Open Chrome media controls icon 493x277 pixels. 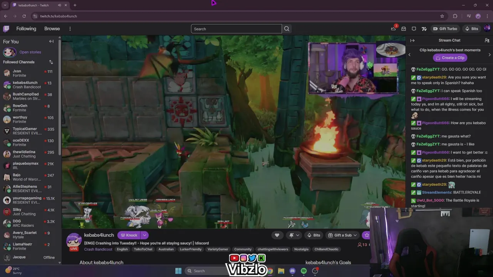(469, 16)
